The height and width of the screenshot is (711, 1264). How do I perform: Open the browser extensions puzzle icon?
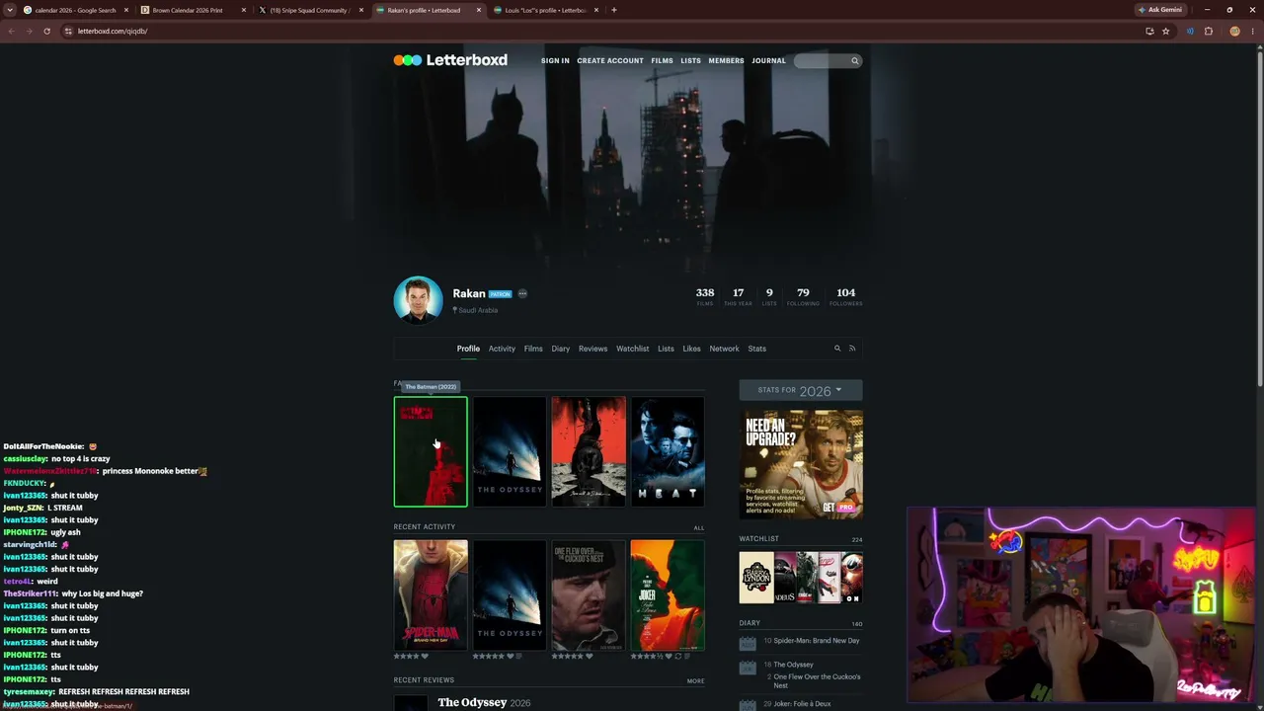(1208, 31)
